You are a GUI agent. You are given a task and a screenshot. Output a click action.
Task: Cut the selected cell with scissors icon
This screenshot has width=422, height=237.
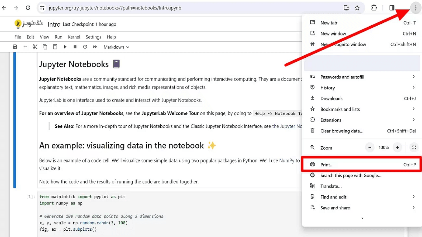(x=35, y=47)
